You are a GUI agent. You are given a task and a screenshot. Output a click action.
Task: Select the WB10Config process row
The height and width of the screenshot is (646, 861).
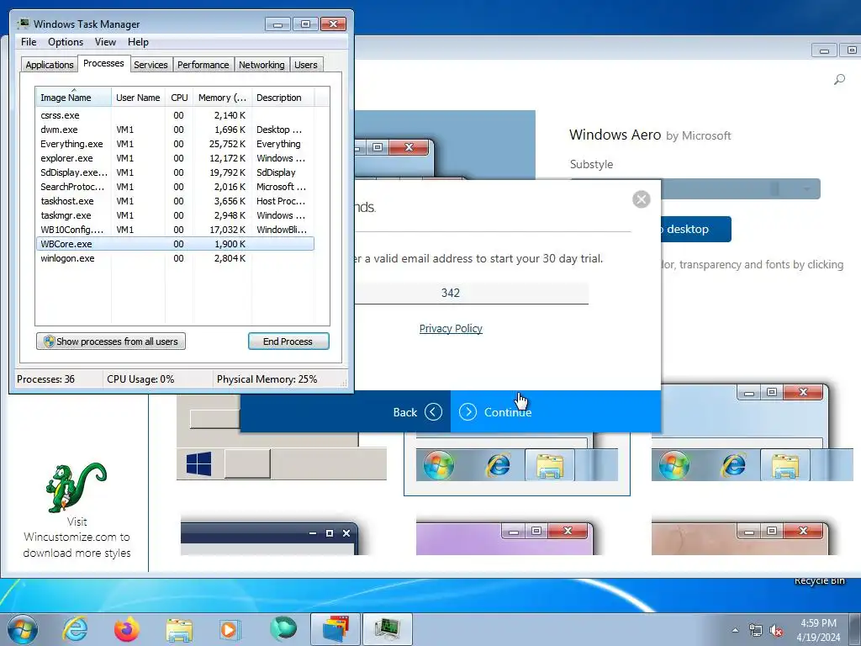(x=175, y=230)
